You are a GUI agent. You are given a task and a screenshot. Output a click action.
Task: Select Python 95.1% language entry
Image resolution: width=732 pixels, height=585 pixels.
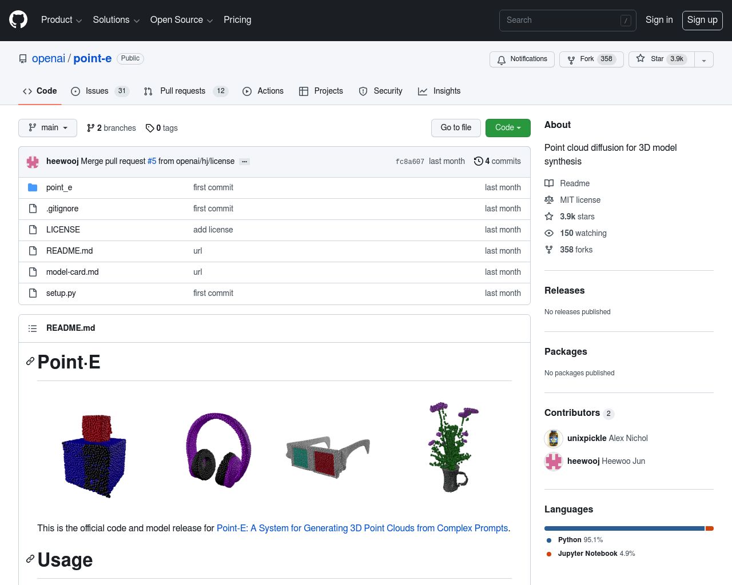(x=575, y=540)
